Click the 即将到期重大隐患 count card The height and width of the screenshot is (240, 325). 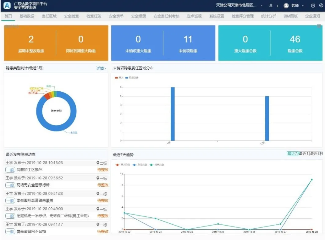(81, 43)
